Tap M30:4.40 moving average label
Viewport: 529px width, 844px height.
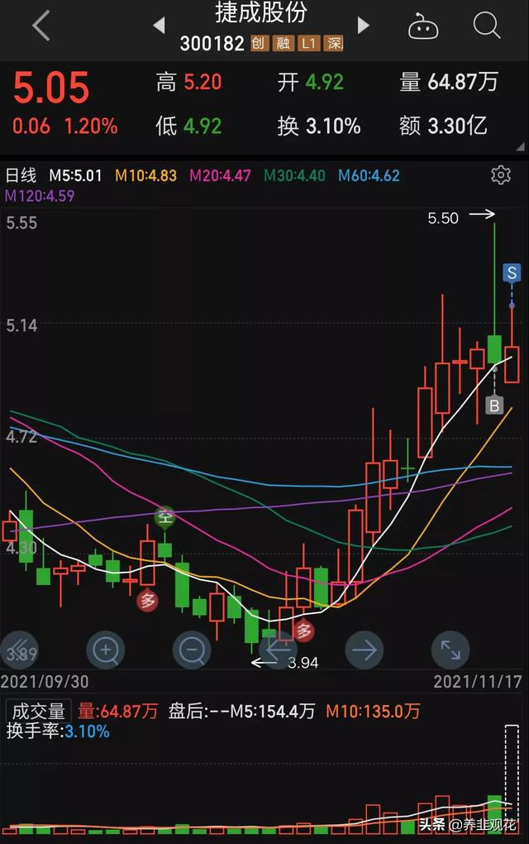pyautogui.click(x=294, y=175)
